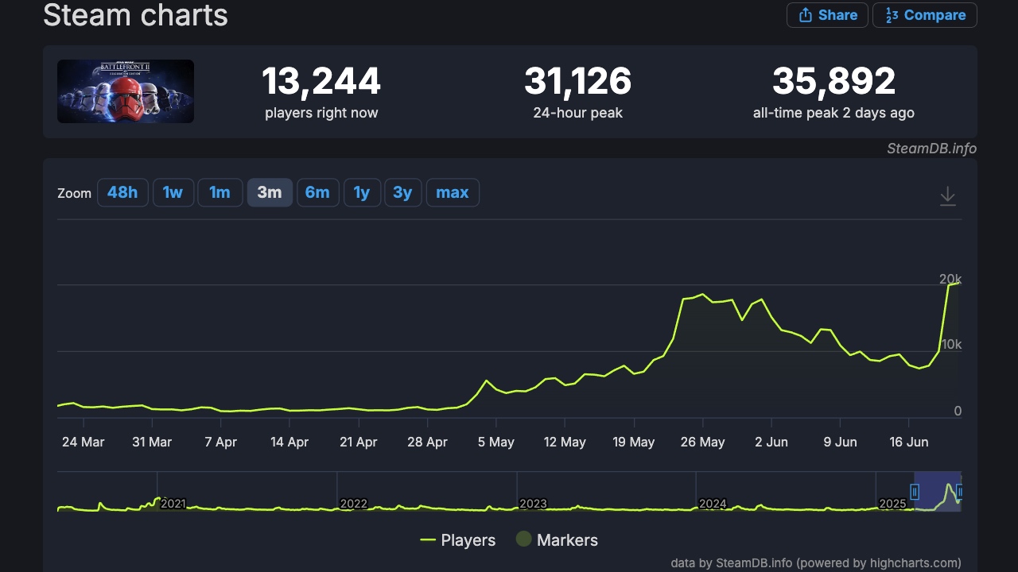Viewport: 1018px width, 572px height.
Task: Toggle the Players series in legend
Action: [458, 540]
